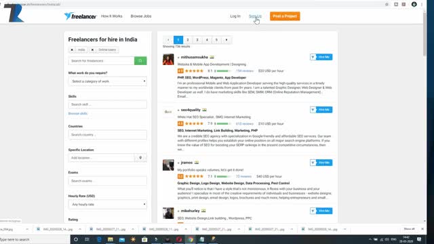Click the green search freelancers button

tap(140, 60)
